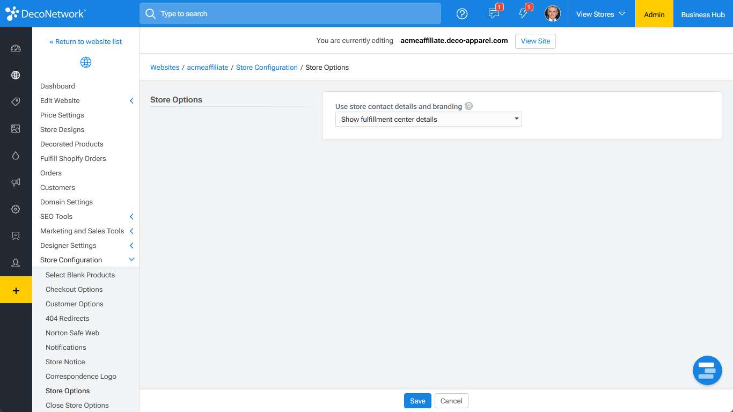
Task: Select the globe Websites icon in sidebar
Action: point(16,75)
